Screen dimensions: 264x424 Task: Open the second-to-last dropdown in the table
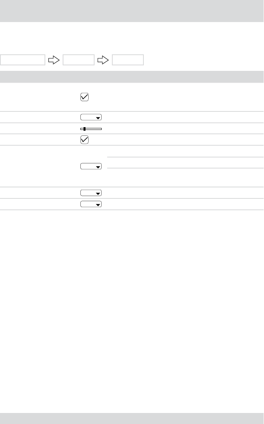[91, 193]
